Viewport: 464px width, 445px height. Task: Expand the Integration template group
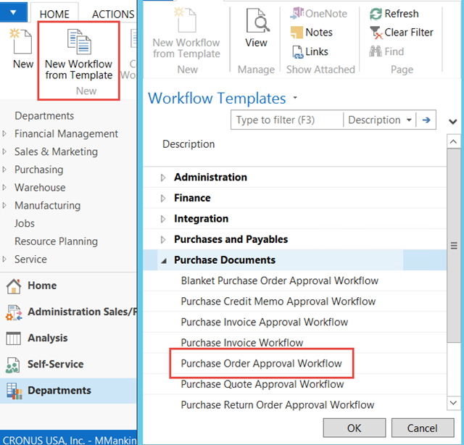(x=163, y=219)
